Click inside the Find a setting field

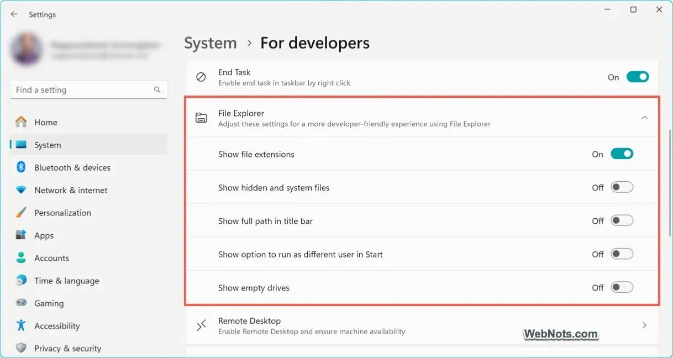click(89, 89)
